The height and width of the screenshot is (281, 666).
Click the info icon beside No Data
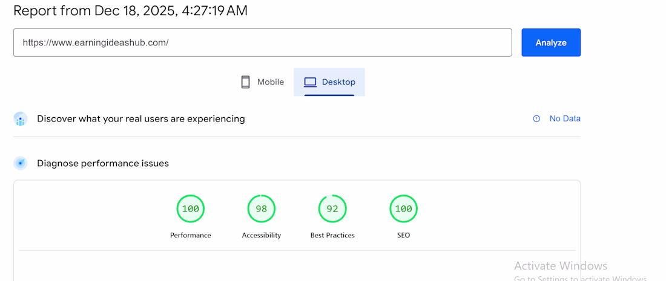point(536,119)
